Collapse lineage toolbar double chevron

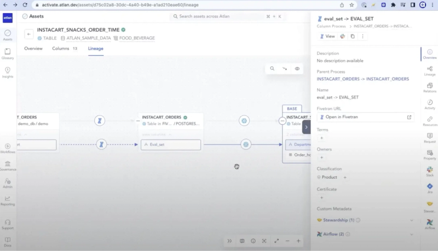coord(229,241)
